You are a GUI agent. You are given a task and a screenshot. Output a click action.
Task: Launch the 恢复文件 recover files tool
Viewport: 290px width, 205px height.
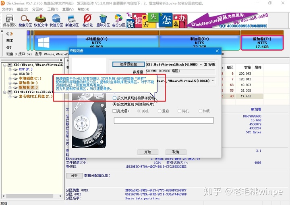[41, 20]
